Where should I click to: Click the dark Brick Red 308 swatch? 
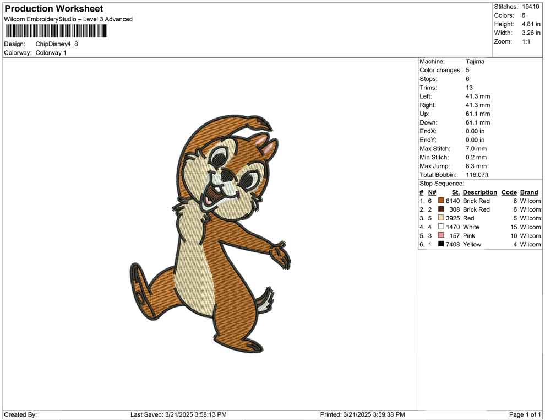[x=441, y=209]
